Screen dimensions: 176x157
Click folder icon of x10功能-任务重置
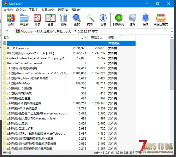point(5,98)
